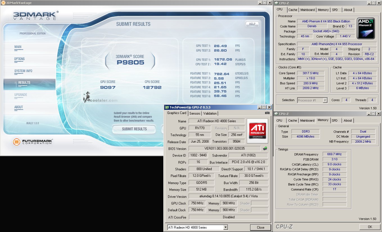The height and width of the screenshot is (232, 382).
Task: Select the Graphics Card tab in GPU-Z
Action: (177, 113)
